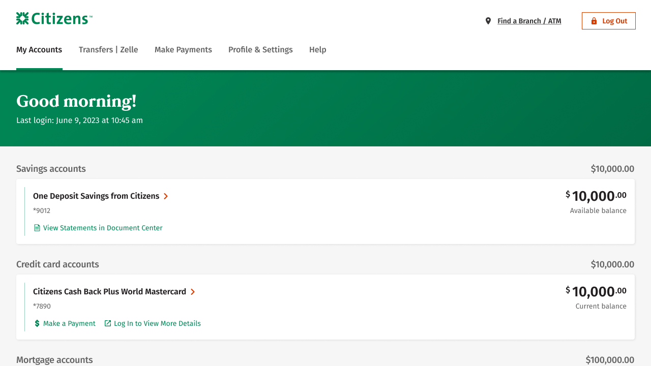Open View Statements in Document Center
651x366 pixels.
(103, 228)
